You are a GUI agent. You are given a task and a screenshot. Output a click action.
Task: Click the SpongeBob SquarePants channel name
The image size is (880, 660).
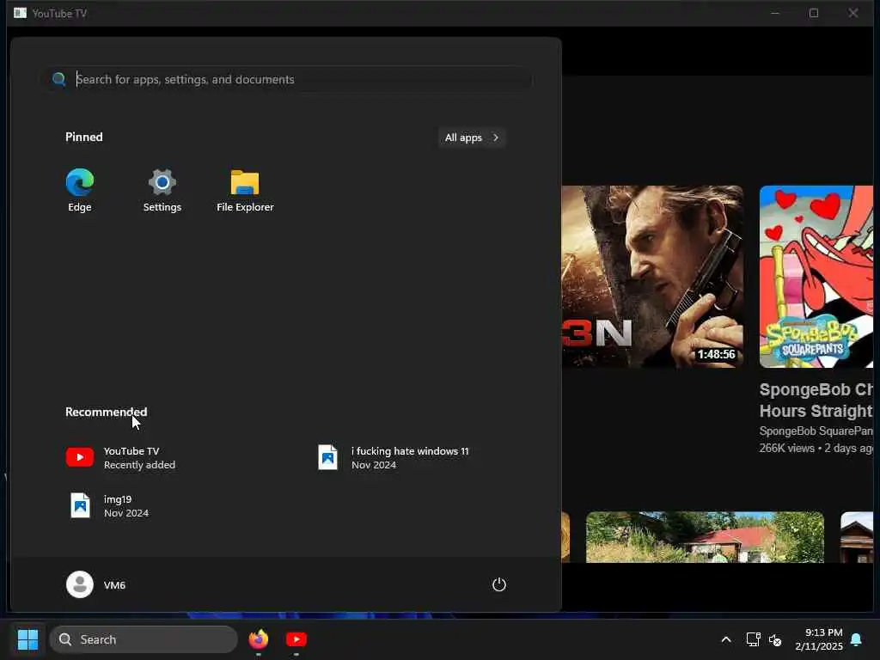[x=816, y=431]
